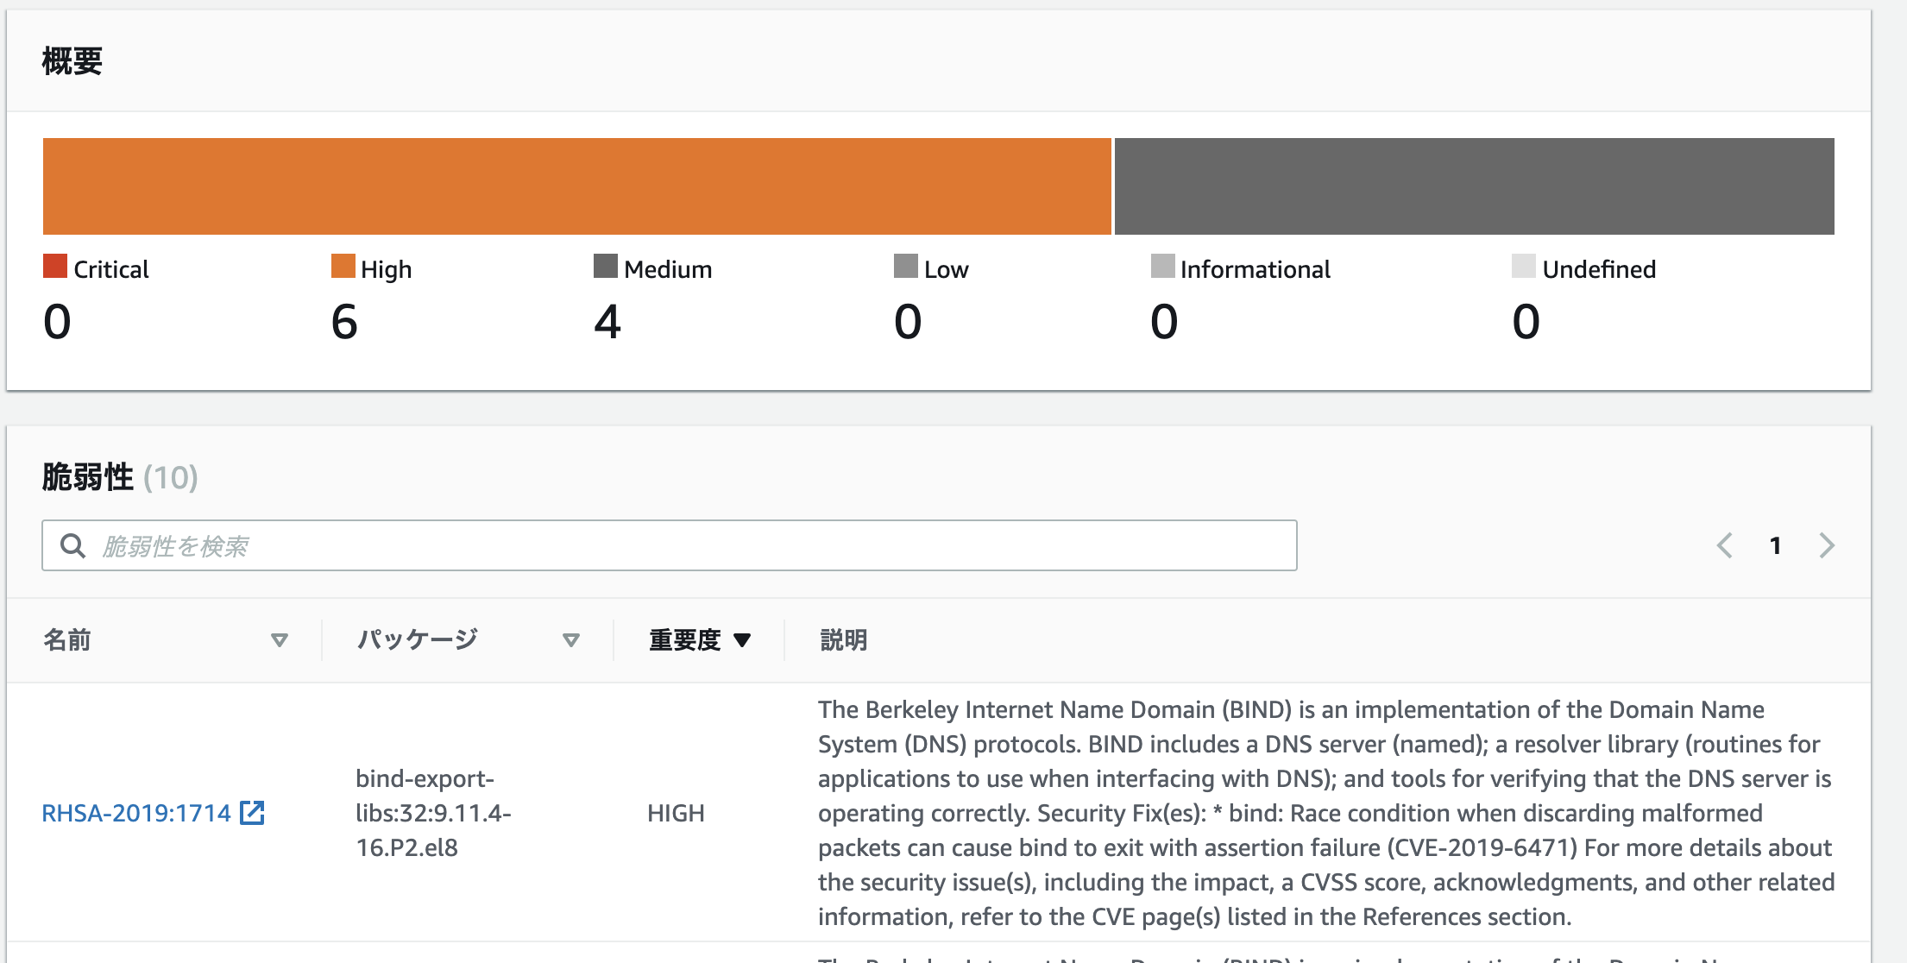This screenshot has width=1907, height=963.
Task: Select page number 1 in pagination
Action: coord(1775,545)
